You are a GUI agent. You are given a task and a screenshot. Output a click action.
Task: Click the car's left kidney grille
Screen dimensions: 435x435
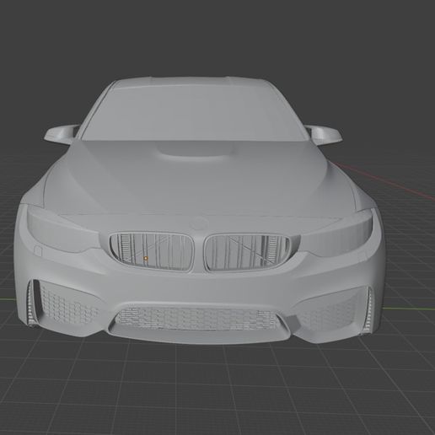pos(151,251)
